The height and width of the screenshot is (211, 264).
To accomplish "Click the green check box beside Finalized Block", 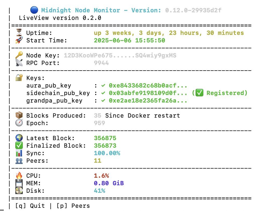I will tap(19, 146).
